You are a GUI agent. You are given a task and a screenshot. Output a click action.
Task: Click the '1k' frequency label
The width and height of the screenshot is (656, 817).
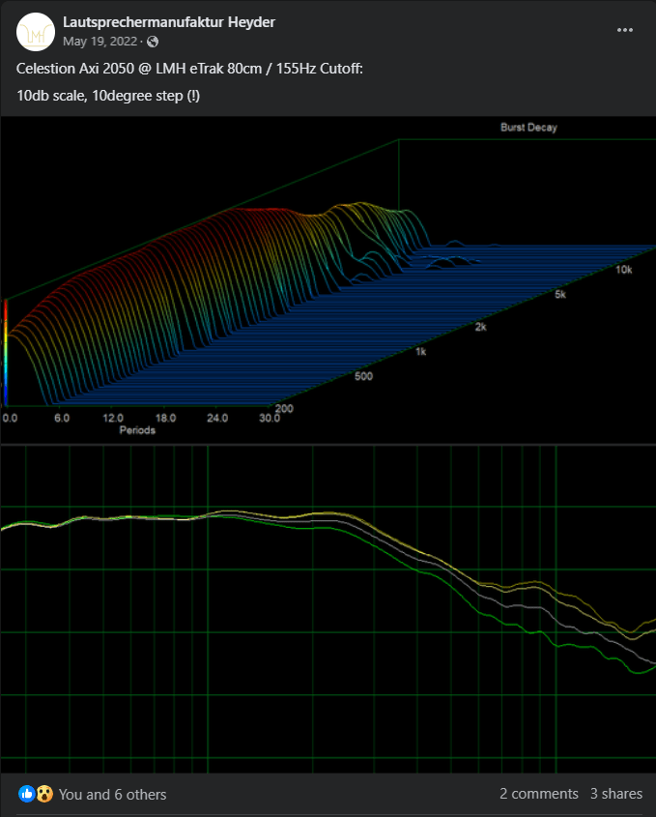pos(420,352)
